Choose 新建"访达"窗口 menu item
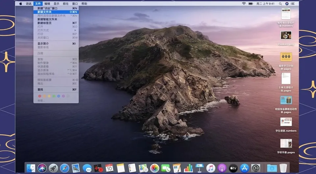316x174 pixels. [56, 8]
